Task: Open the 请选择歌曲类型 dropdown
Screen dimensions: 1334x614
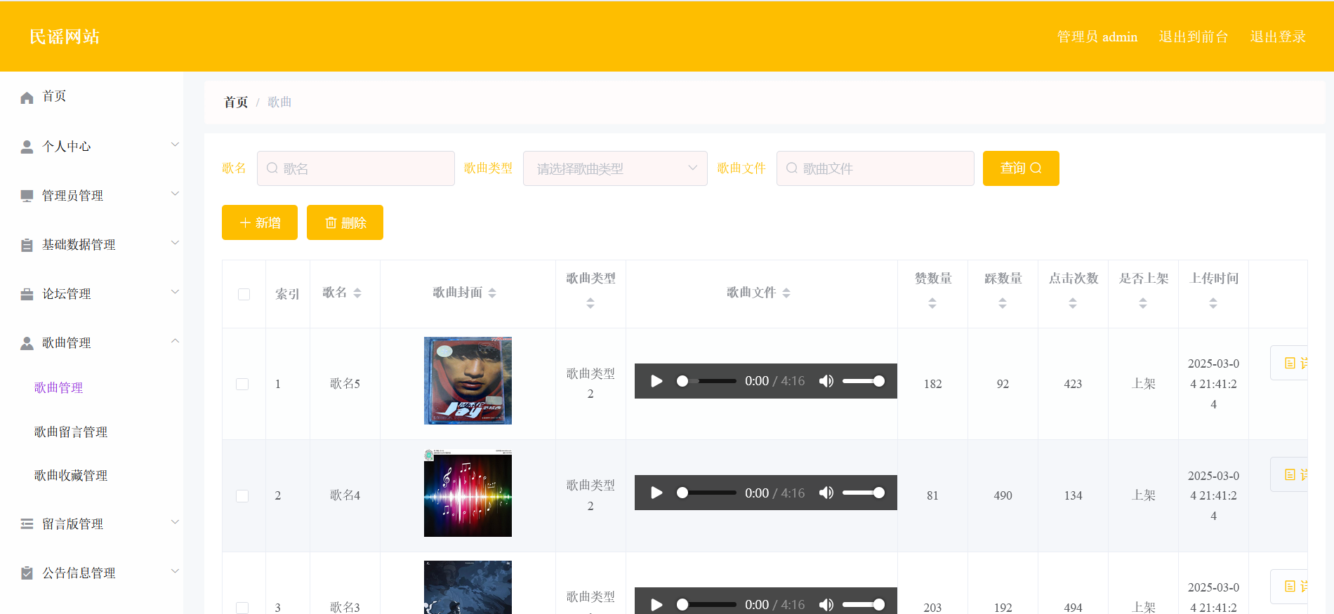Action: tap(615, 168)
